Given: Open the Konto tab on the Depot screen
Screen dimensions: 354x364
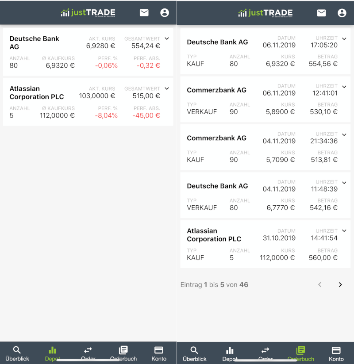Looking at the screenshot, I should (159, 353).
